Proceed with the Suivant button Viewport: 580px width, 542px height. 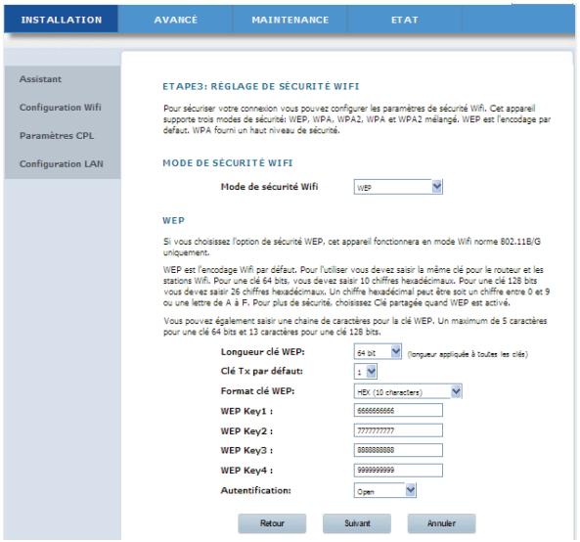click(x=357, y=523)
